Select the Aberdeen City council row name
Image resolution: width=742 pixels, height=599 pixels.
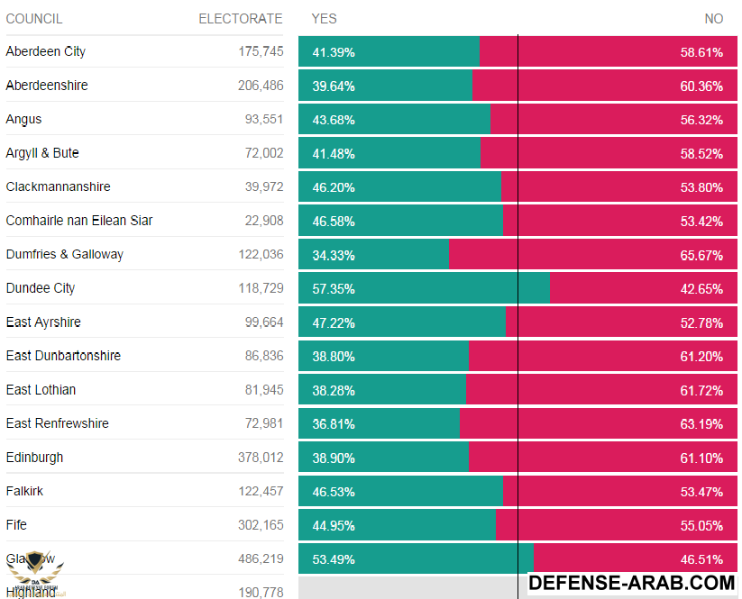pos(46,52)
